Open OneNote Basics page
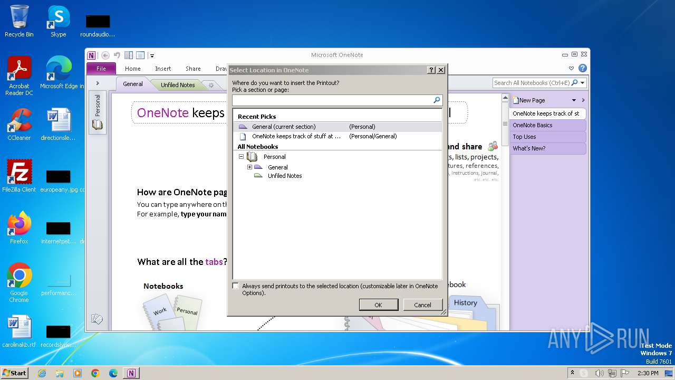 (547, 125)
